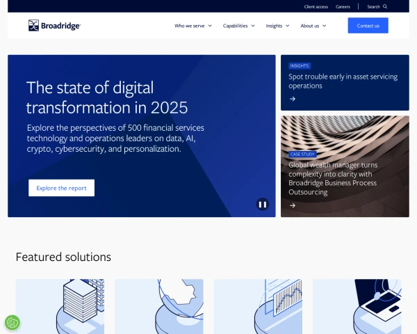
Task: Click the Broadridge logo
Action: (x=54, y=26)
